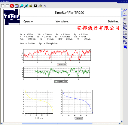128x125 pixels.
Task: Click the TIME logo image
Action: [12, 17]
